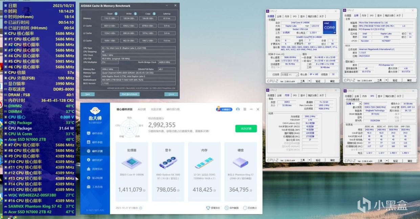This screenshot has height=219, width=420.
Task: Switch to 硬件排行榜 tab in Lu Dashi
Action: [x=173, y=109]
